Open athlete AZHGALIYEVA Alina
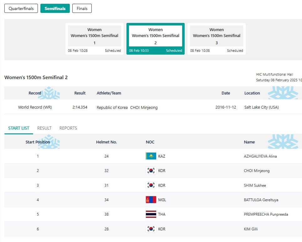Screen dimensions: 302x242 pyautogui.click(x=260, y=156)
